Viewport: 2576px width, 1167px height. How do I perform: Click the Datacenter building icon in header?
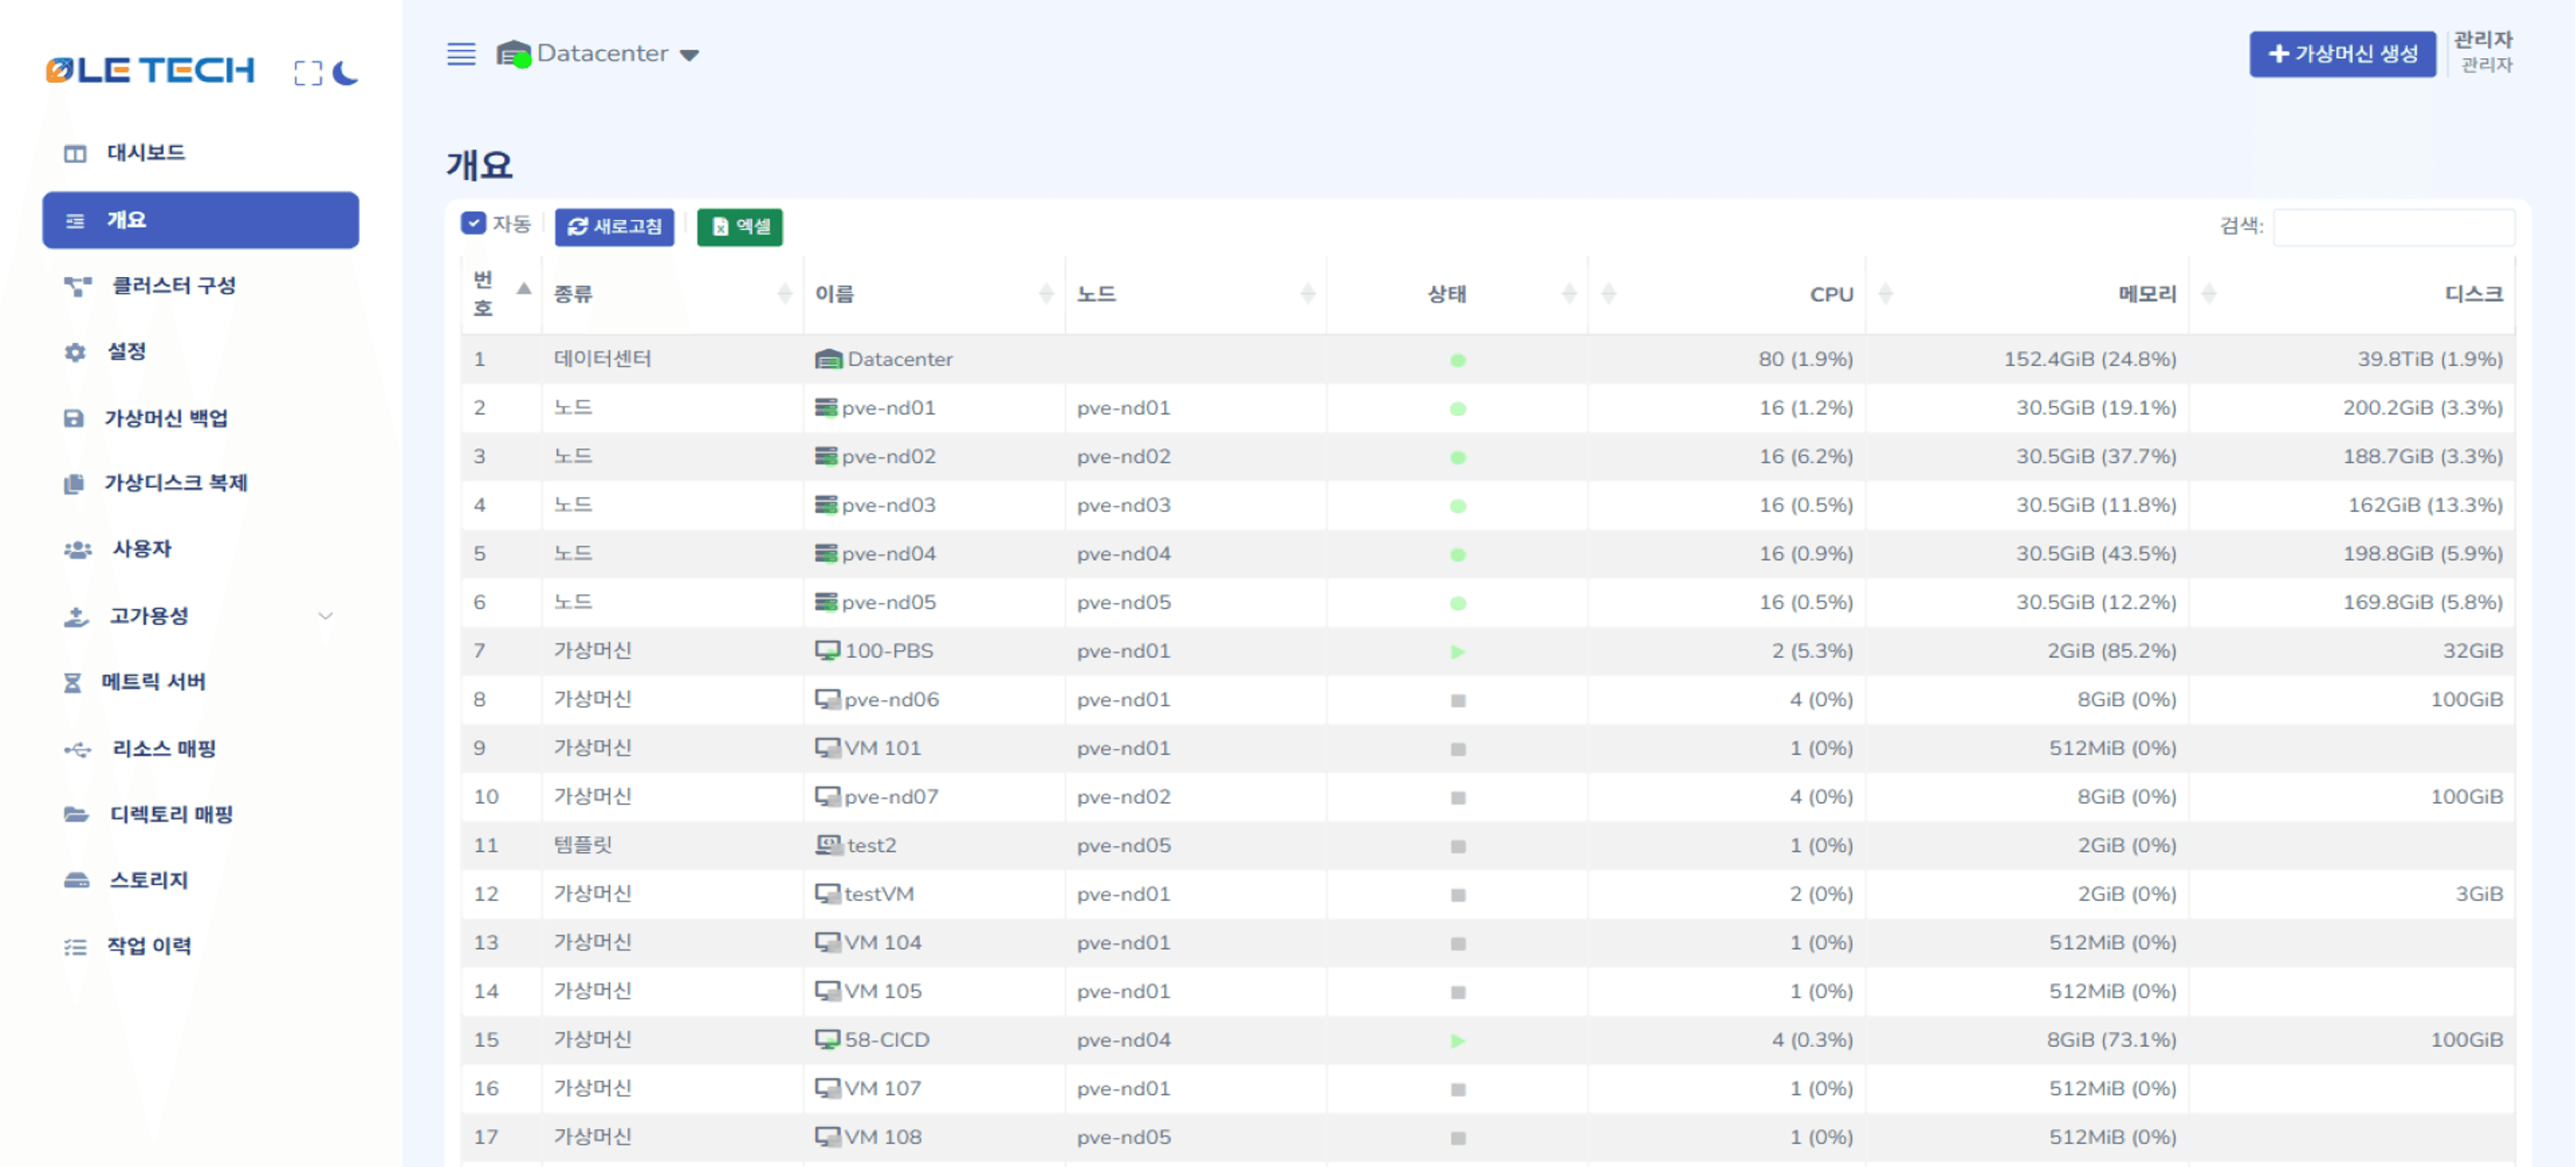coord(513,54)
